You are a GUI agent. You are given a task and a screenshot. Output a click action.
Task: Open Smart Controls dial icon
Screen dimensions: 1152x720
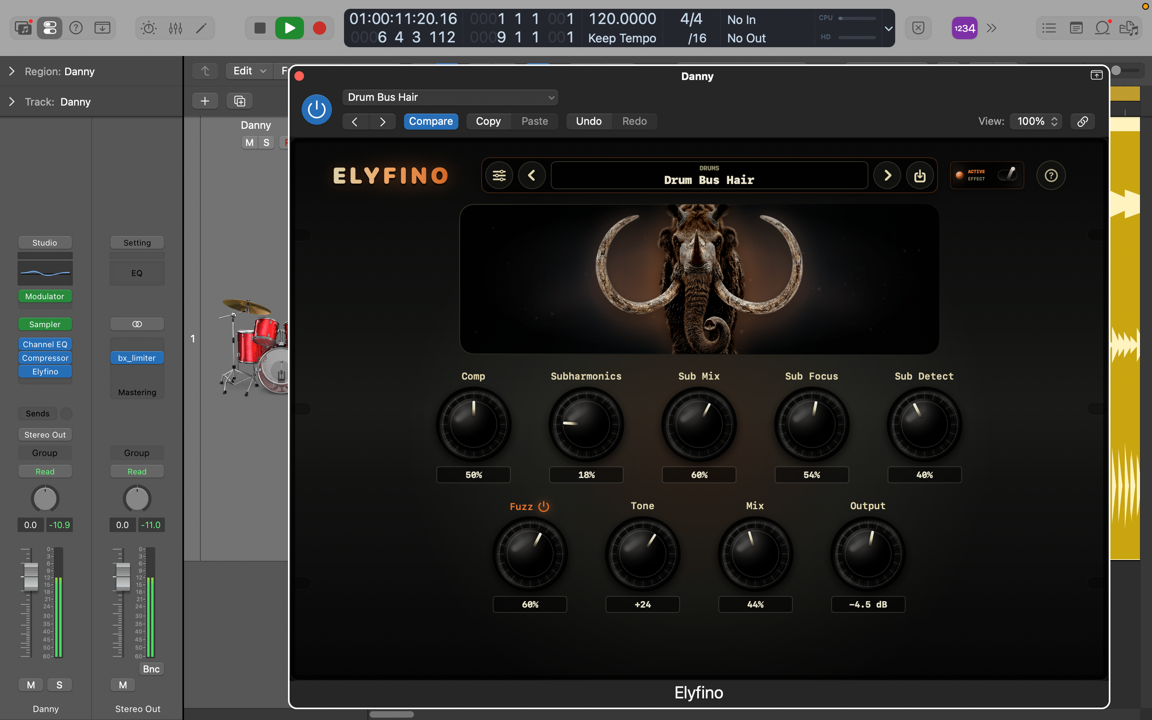148,28
